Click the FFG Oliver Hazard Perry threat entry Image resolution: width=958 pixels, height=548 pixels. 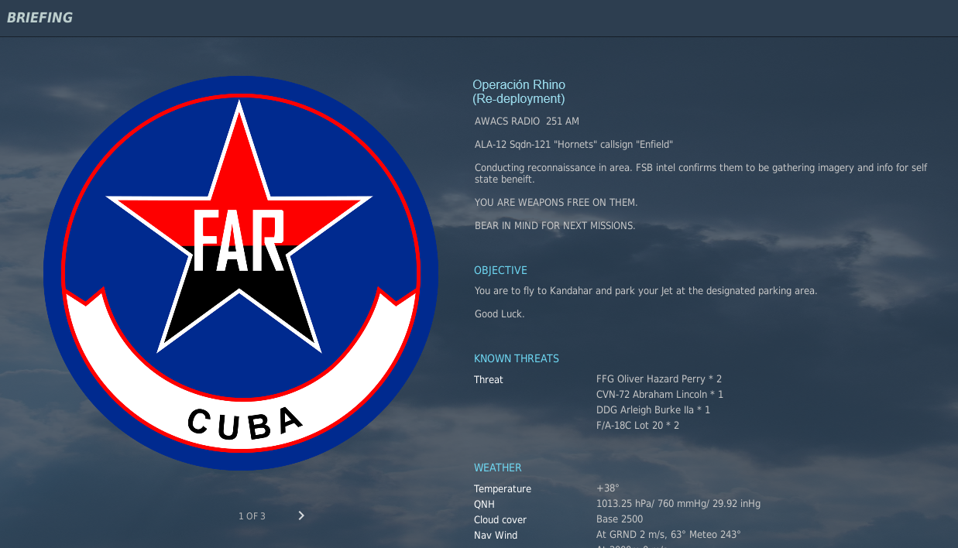pyautogui.click(x=658, y=379)
